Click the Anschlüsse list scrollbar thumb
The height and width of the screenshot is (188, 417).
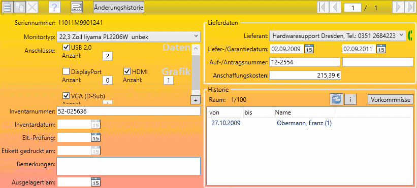coord(196,72)
